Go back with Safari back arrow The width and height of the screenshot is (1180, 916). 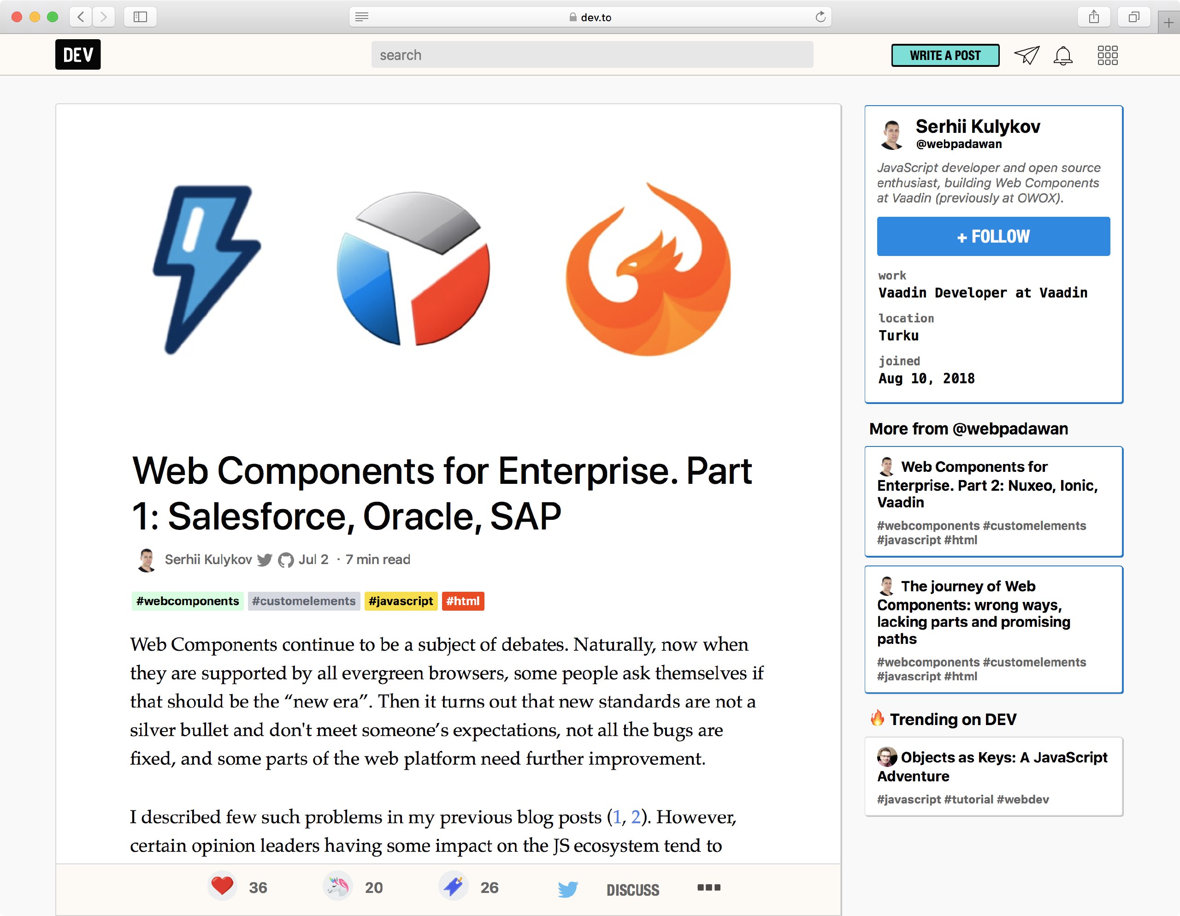(81, 17)
